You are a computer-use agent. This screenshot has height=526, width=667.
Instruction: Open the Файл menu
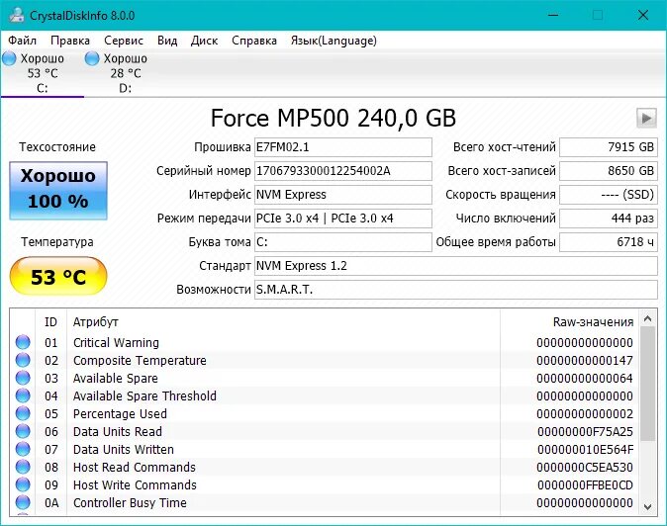tap(22, 41)
